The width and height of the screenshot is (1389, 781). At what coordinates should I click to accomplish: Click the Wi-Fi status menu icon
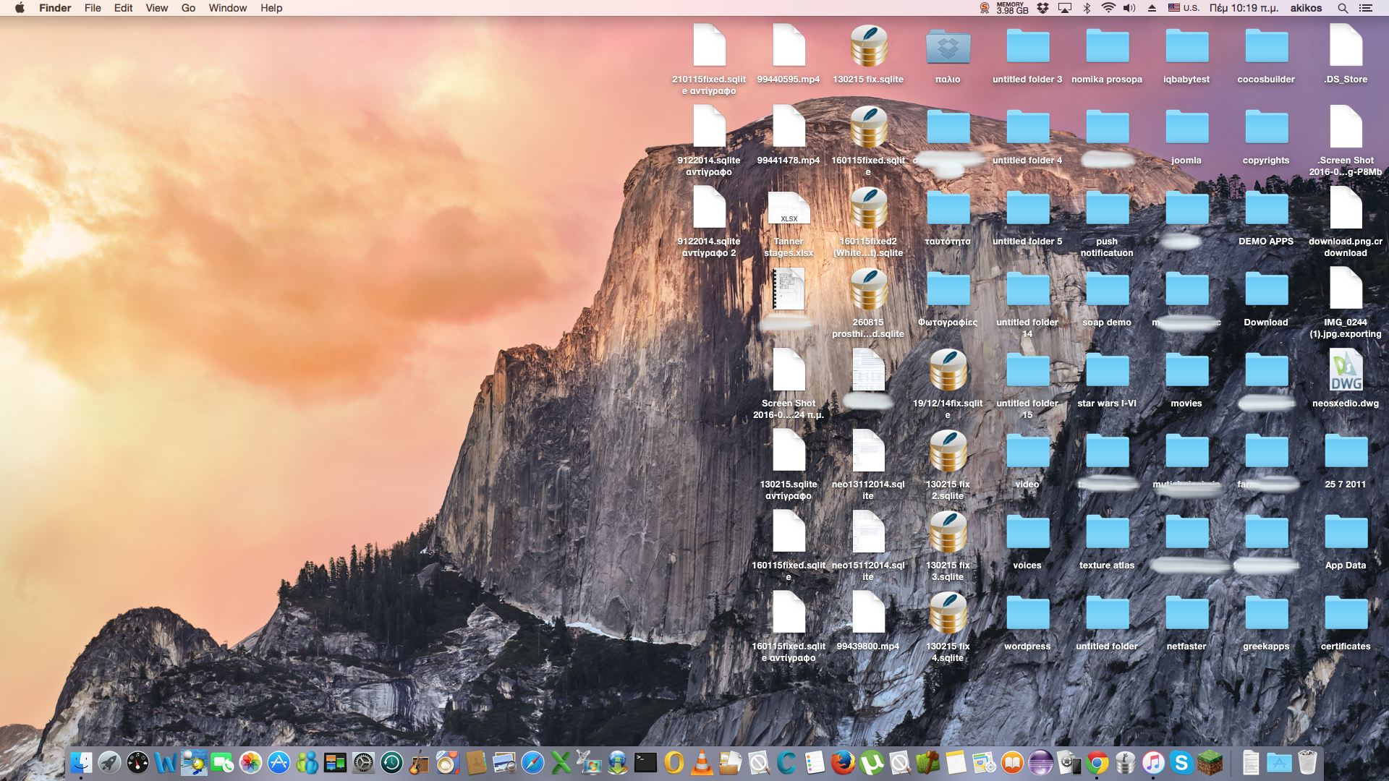pyautogui.click(x=1108, y=8)
